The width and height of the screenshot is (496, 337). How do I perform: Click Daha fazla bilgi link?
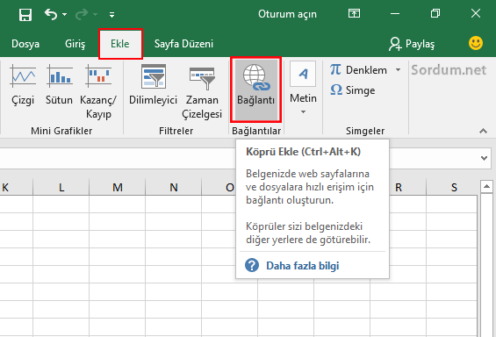pyautogui.click(x=302, y=266)
